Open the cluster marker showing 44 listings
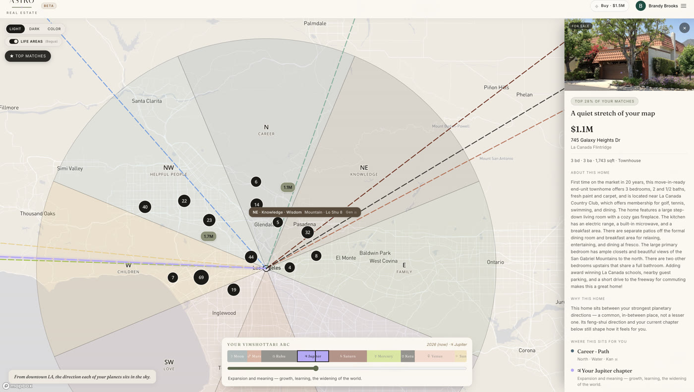Viewport: 694px width, 392px height. click(251, 257)
